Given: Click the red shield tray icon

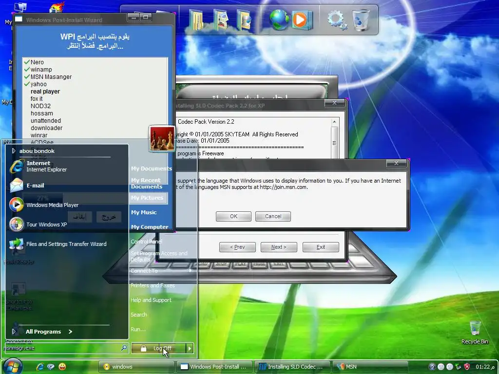Looking at the screenshot, I should tap(467, 367).
